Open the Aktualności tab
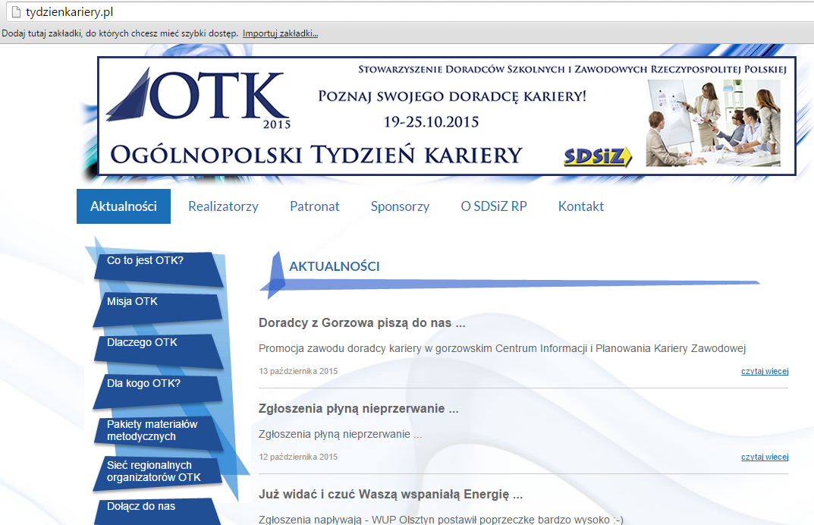 (124, 206)
